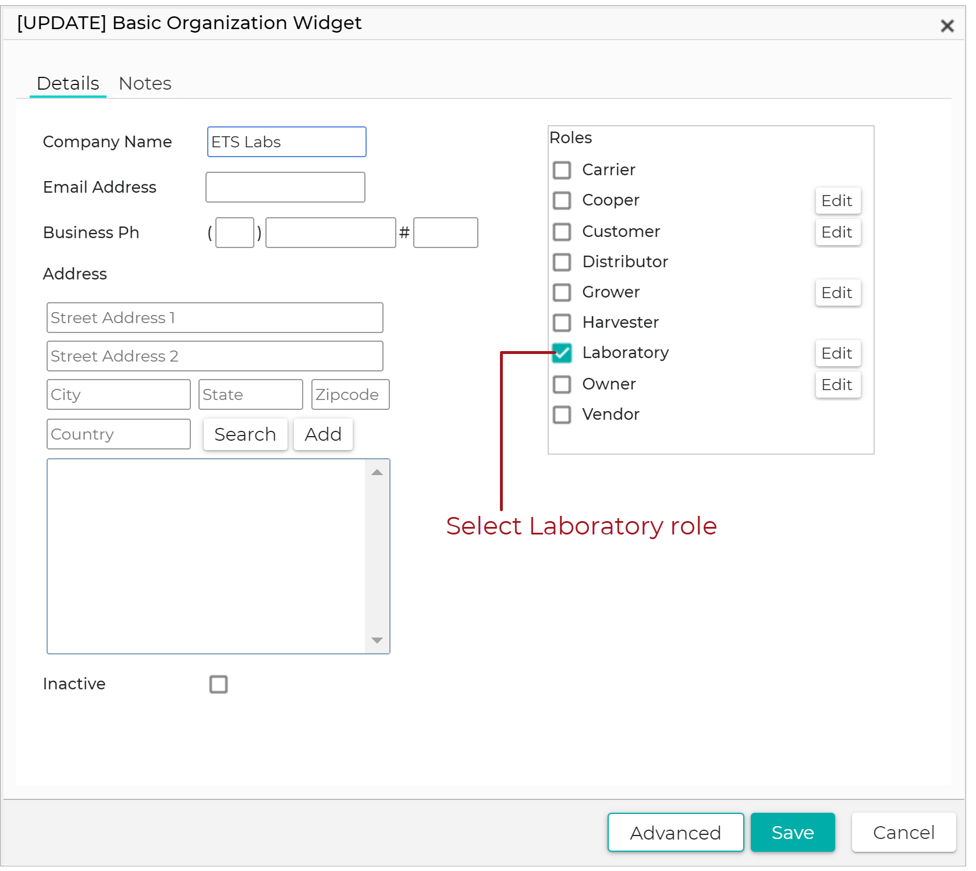
Task: Edit the Cooper role
Action: tap(837, 200)
